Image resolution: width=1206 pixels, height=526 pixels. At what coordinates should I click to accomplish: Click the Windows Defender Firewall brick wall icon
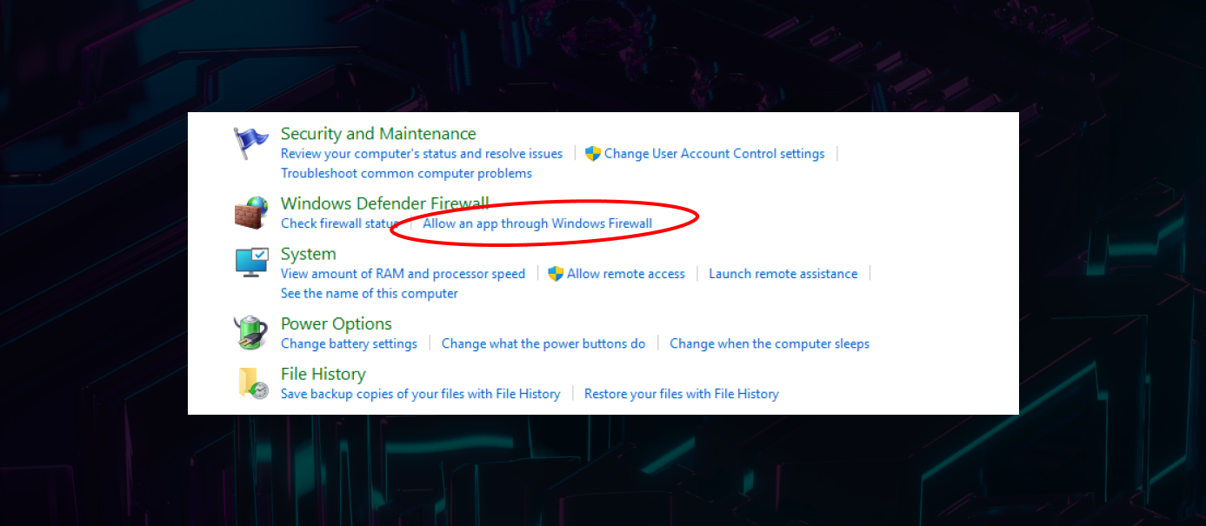coord(251,212)
